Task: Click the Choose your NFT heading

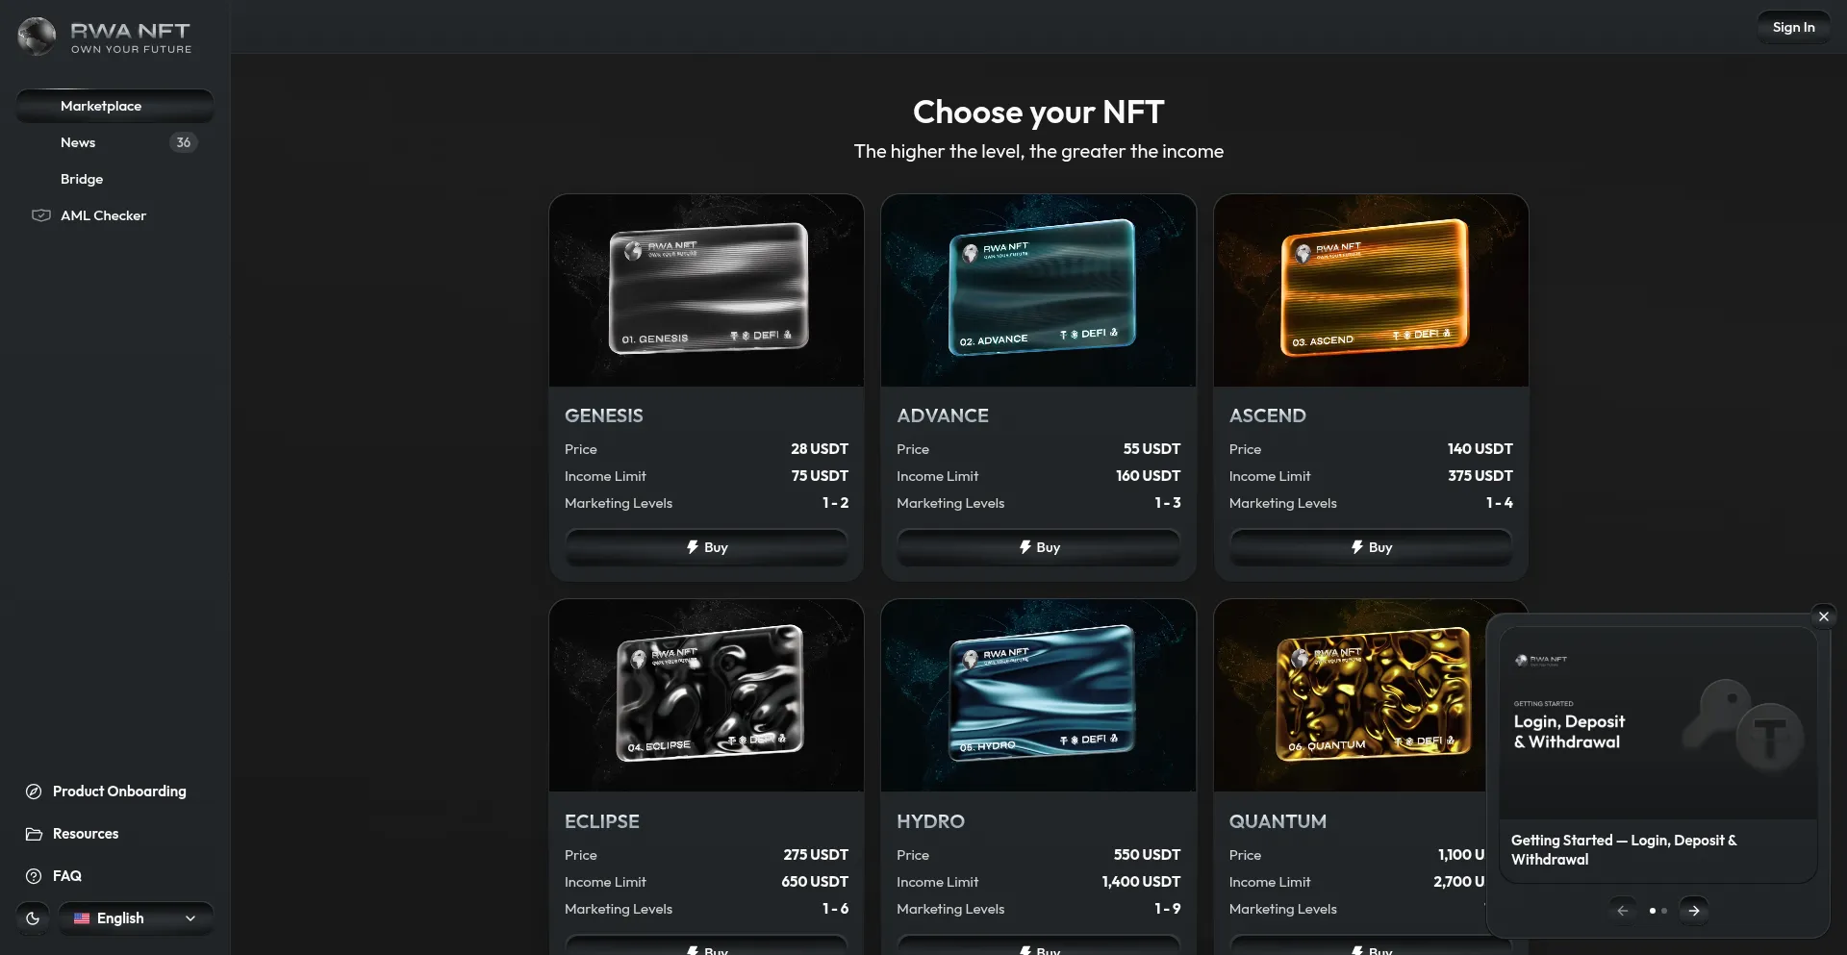Action: coord(1039,113)
